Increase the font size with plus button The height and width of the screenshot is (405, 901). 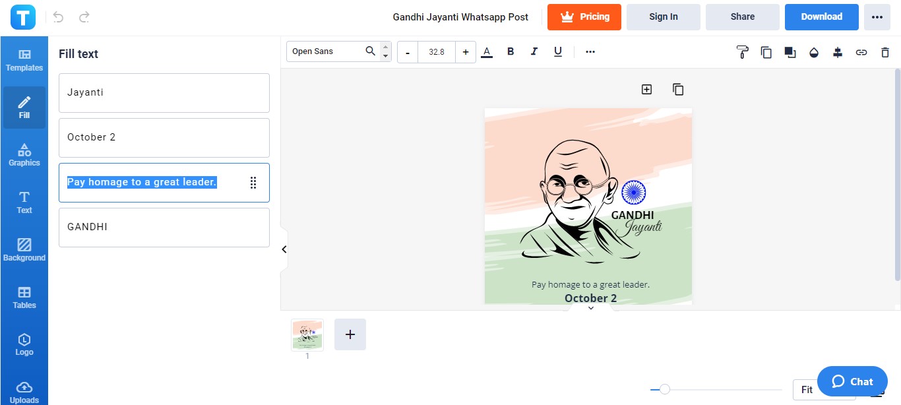pyautogui.click(x=466, y=51)
